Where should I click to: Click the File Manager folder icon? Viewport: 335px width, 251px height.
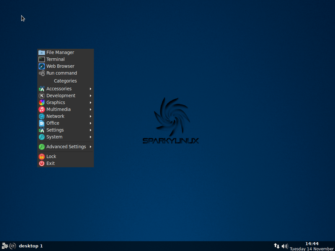[42, 53]
